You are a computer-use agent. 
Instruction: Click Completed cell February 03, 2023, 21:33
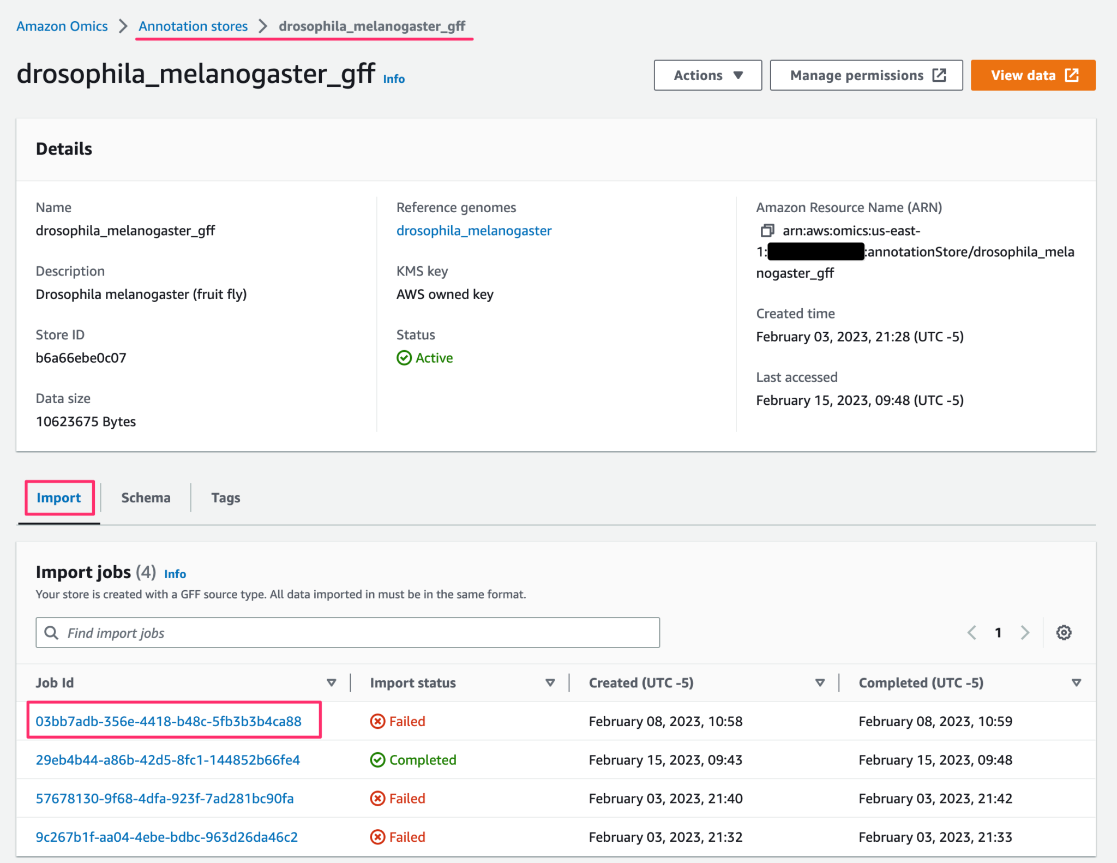coord(935,837)
